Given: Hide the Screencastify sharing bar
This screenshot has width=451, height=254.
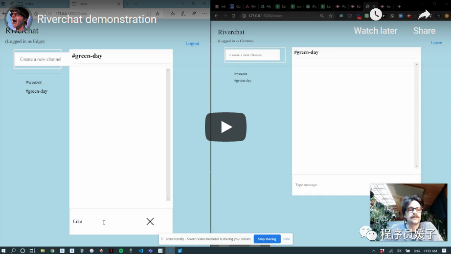Looking at the screenshot, I should tap(287, 239).
